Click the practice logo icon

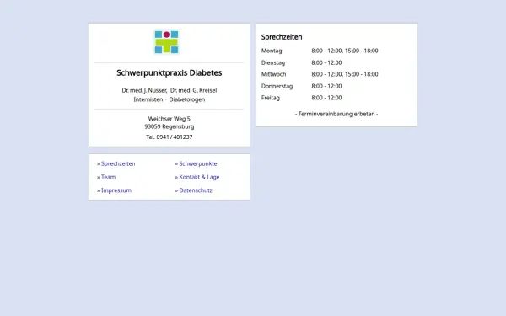point(166,42)
